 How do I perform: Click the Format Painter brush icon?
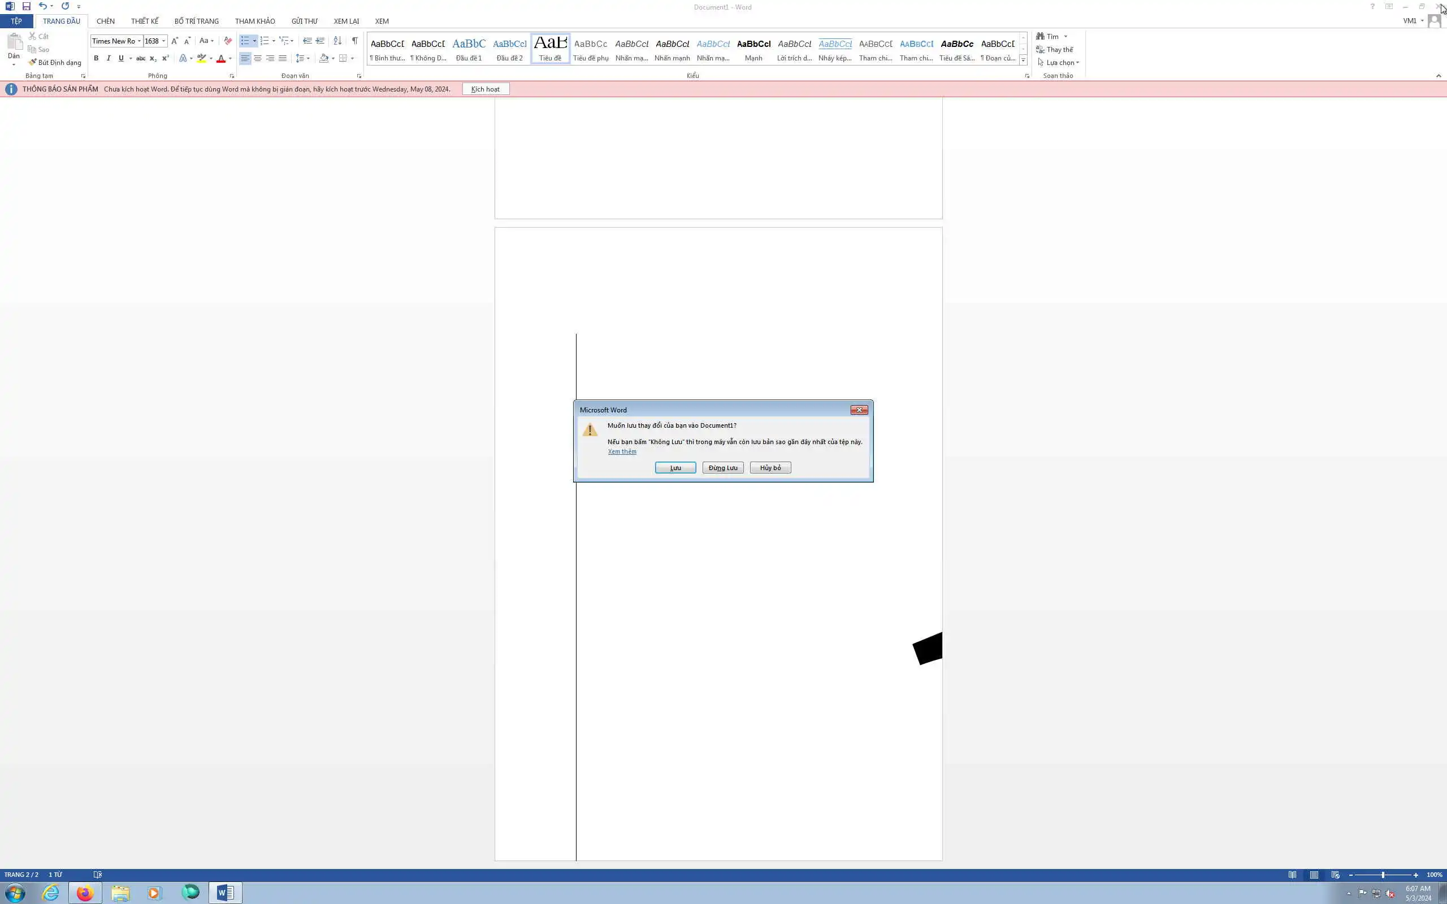[x=33, y=62]
